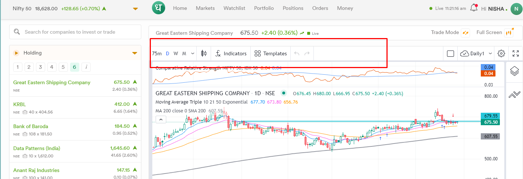The height and width of the screenshot is (179, 523).
Task: Click the Trade Mode icon
Action: pyautogui.click(x=465, y=33)
